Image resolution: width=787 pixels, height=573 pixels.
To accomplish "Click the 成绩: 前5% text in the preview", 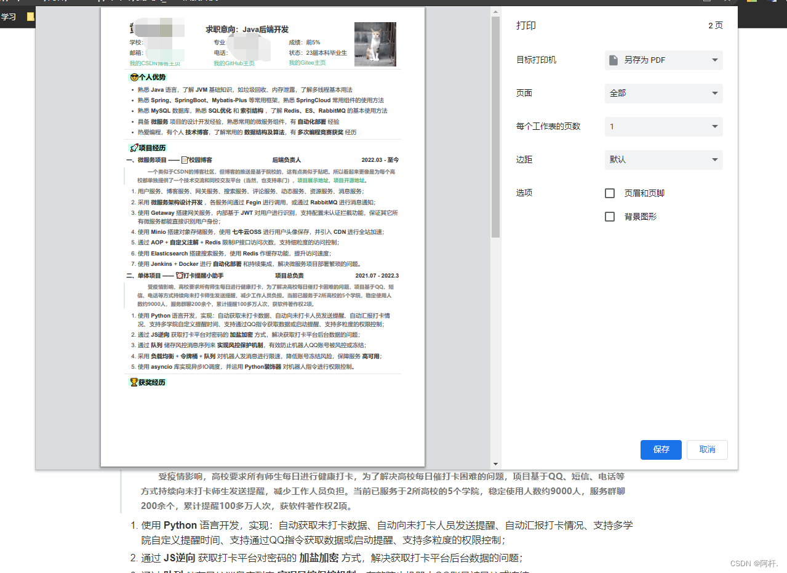I will (x=305, y=42).
